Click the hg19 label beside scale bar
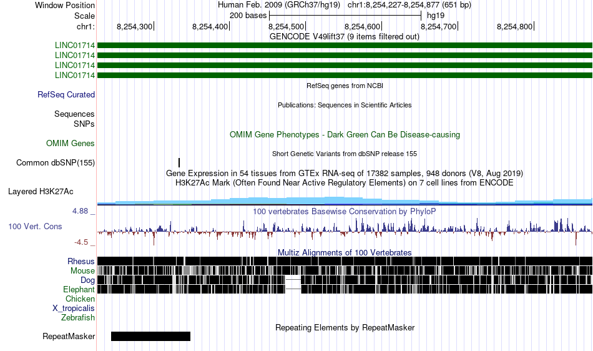 click(436, 16)
